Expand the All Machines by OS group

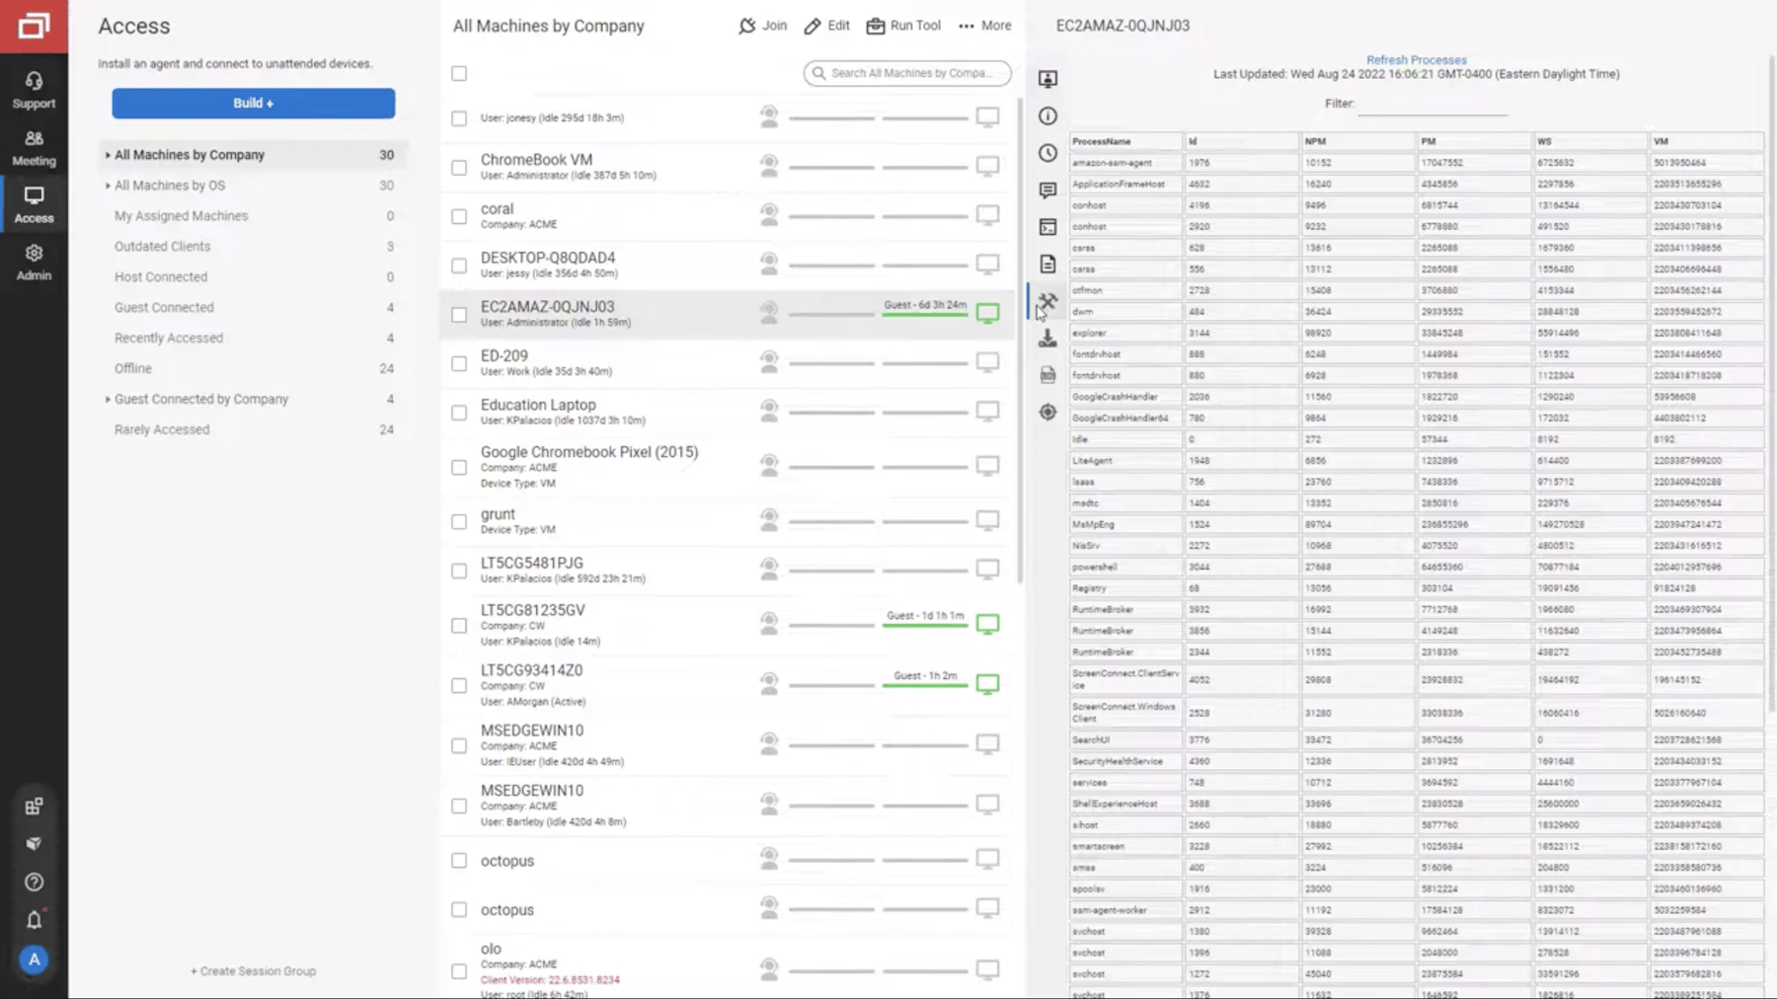click(x=108, y=185)
